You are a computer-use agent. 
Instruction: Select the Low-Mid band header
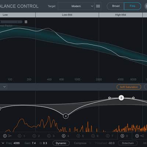coord(67,15)
